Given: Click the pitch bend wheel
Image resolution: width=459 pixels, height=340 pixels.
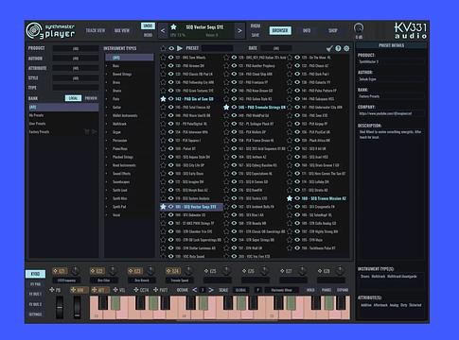Looking at the screenshot, I should pos(60,307).
